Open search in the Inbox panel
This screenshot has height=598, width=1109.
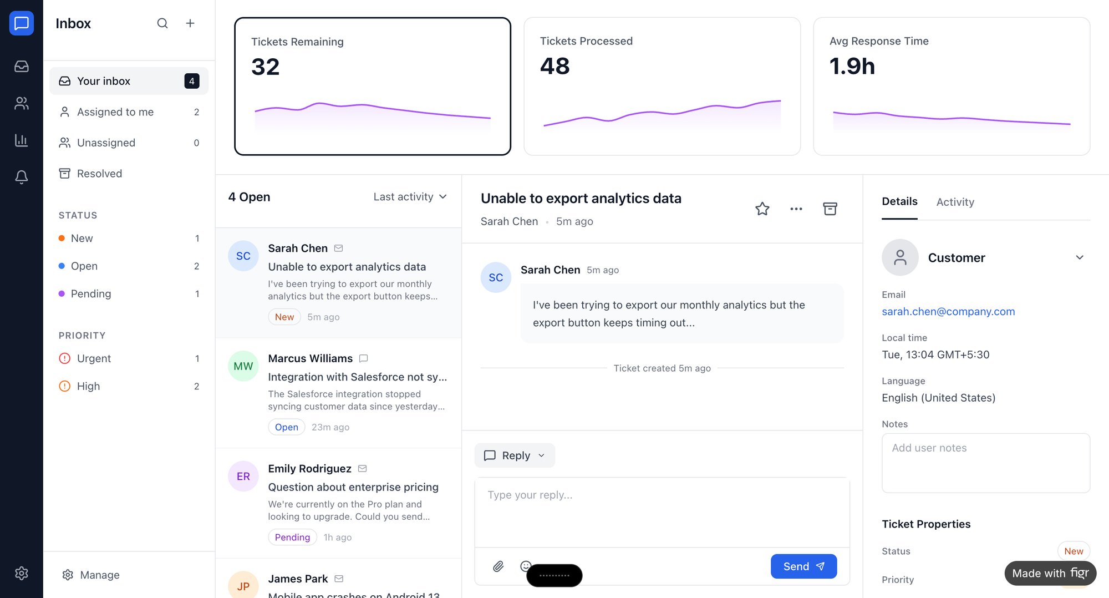[x=162, y=23]
